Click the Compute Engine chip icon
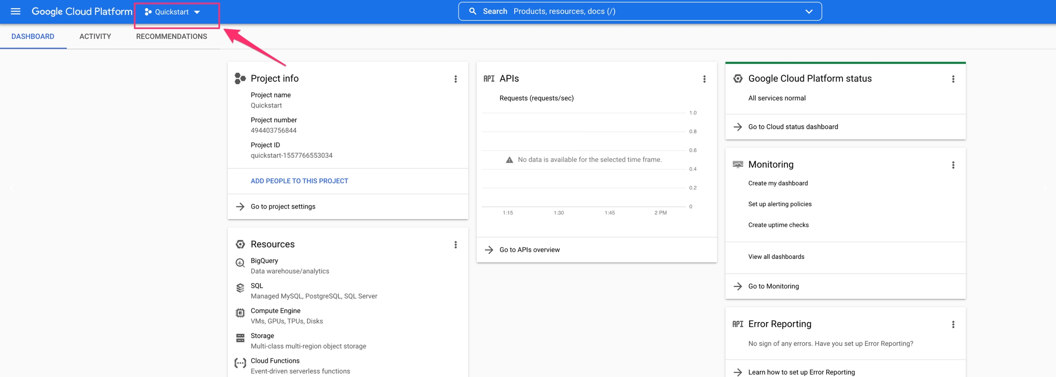 point(240,313)
